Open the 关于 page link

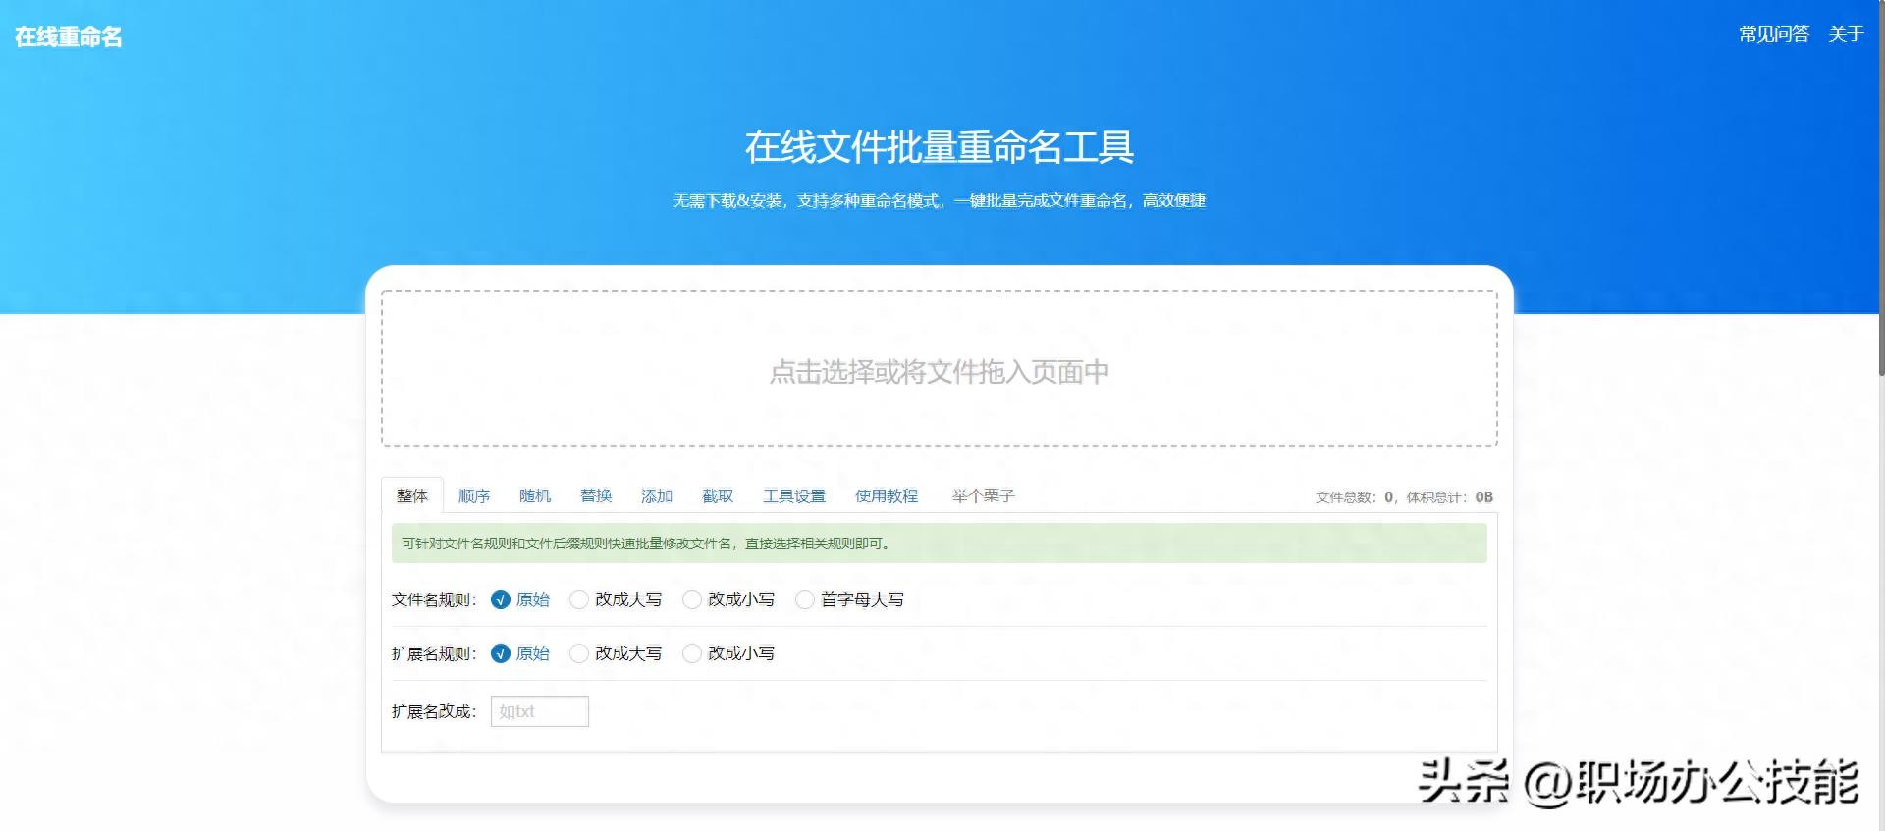click(x=1846, y=34)
